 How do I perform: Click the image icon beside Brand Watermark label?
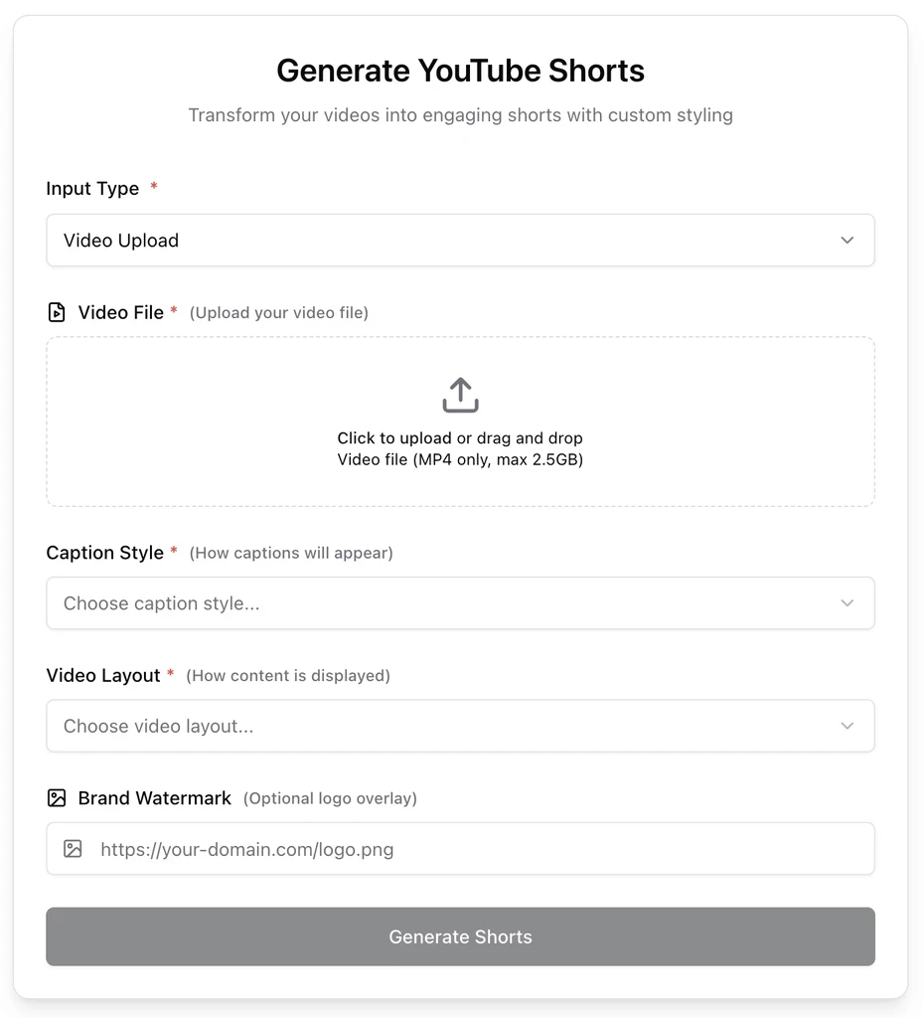click(57, 798)
